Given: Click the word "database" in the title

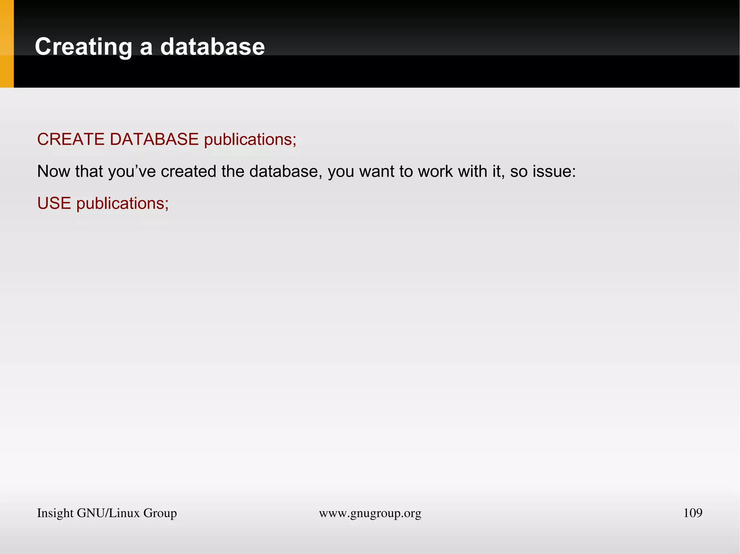Looking at the screenshot, I should point(212,47).
